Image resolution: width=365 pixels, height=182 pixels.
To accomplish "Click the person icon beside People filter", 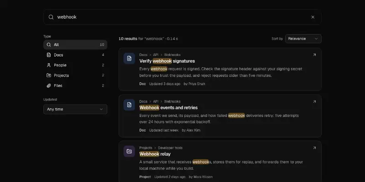I will coord(49,65).
